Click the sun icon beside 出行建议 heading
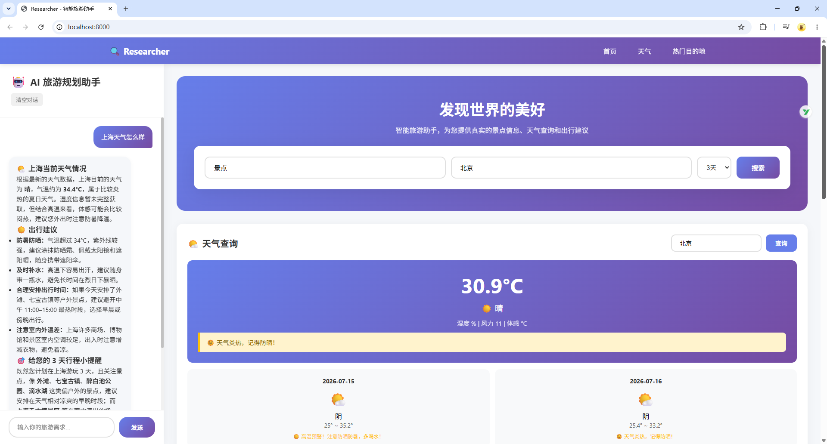This screenshot has height=444, width=827. (x=21, y=230)
